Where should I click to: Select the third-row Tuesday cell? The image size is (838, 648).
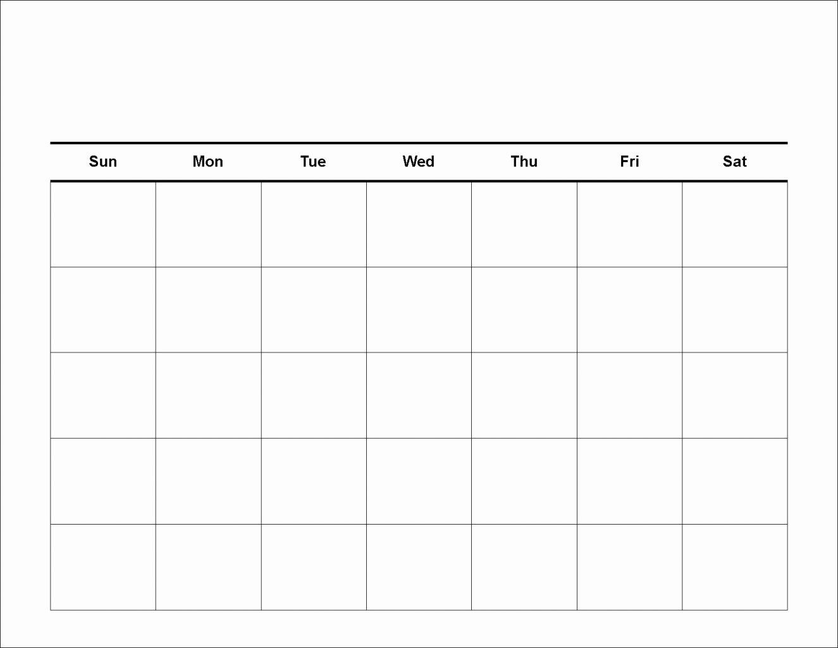(314, 395)
